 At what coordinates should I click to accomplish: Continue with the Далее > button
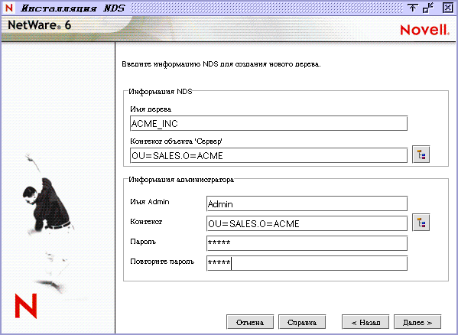(417, 322)
